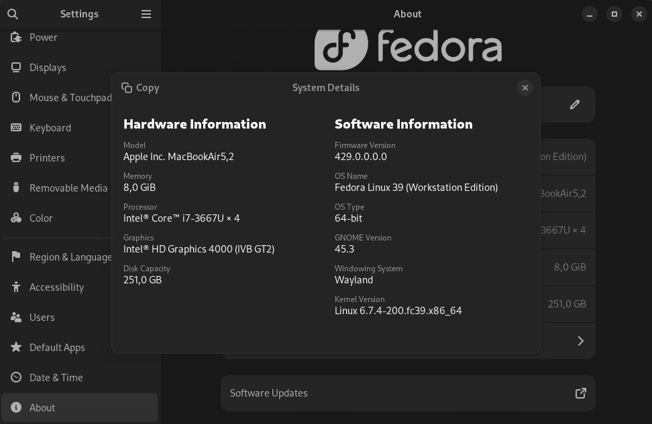Open the hamburger menu in Settings
The image size is (652, 424).
[146, 13]
